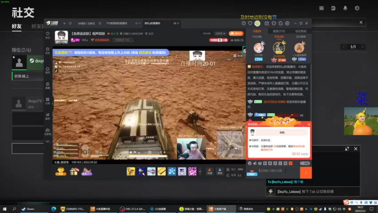
Task: Open settings gear in game client
Action: pos(357,8)
